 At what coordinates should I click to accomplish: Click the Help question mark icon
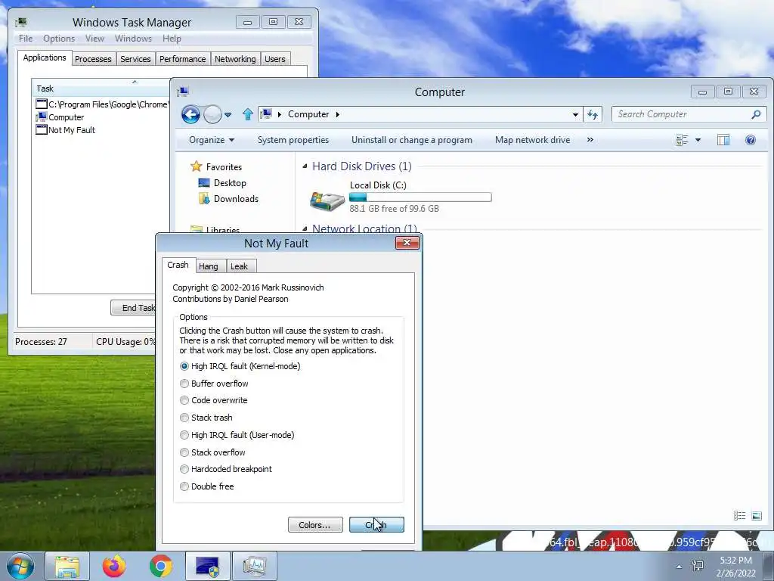(751, 140)
